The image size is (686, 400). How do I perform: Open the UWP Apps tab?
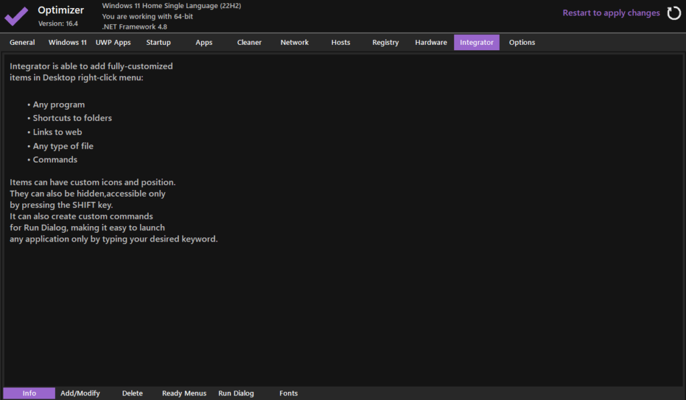[113, 42]
